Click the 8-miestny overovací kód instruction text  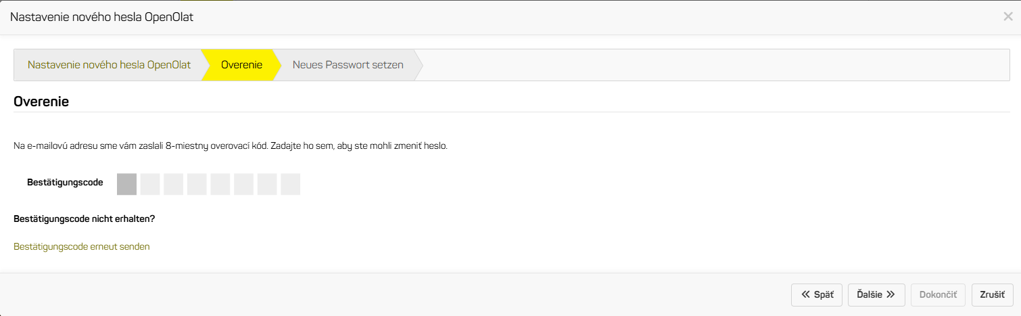[230, 145]
